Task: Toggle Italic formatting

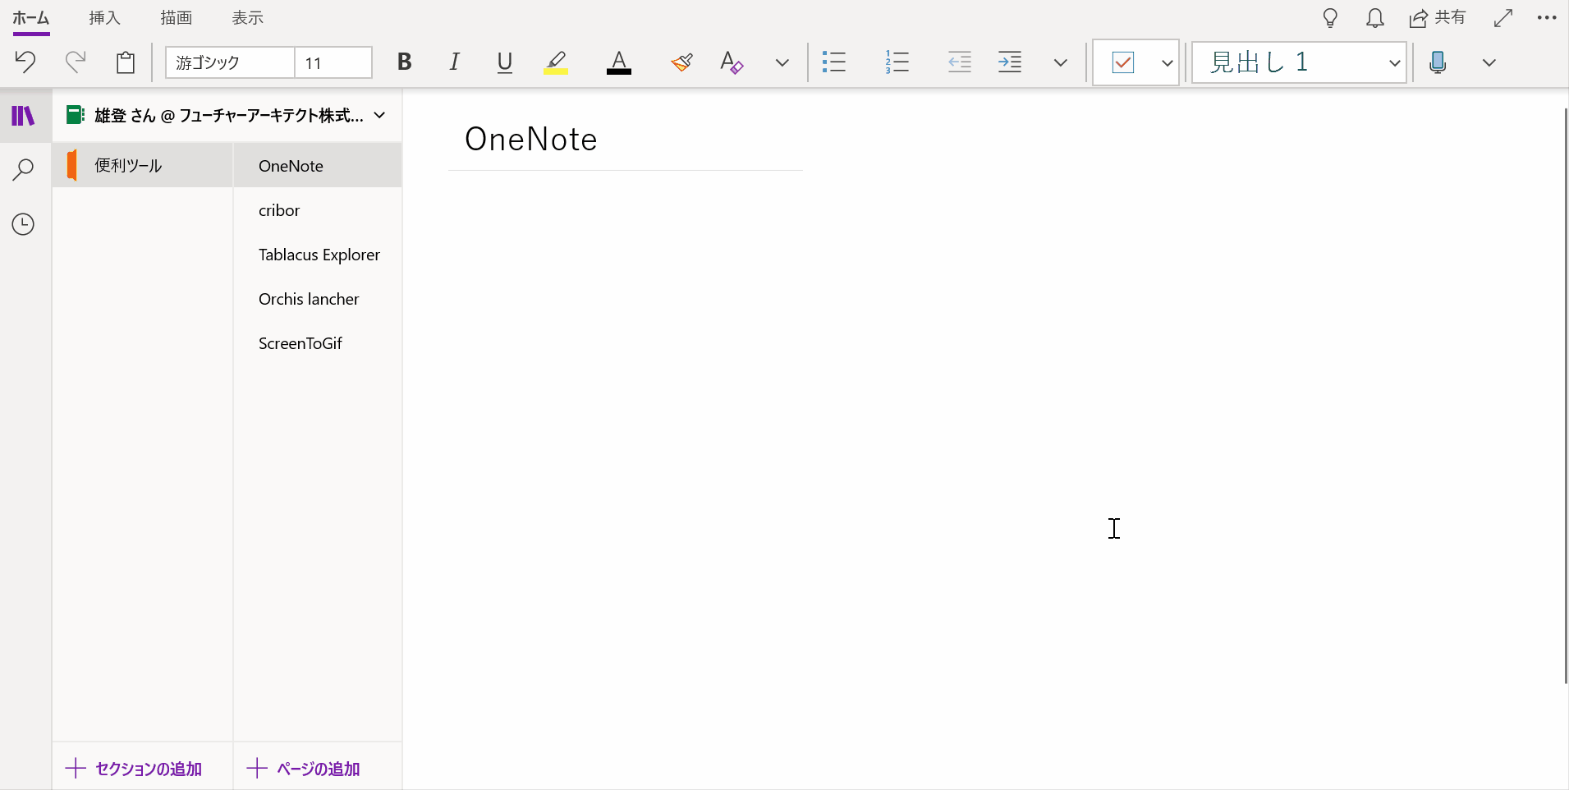Action: click(454, 62)
